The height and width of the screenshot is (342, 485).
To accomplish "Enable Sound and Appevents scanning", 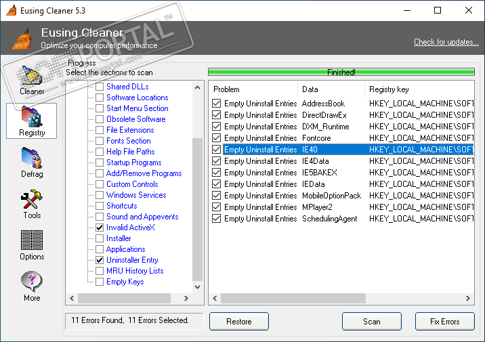I will (100, 217).
